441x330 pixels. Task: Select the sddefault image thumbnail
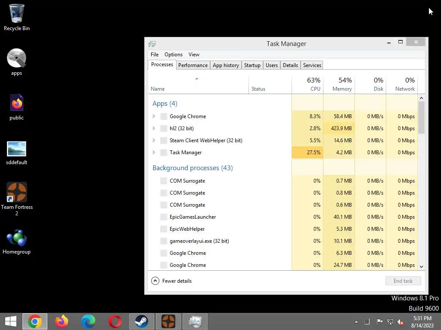tap(17, 153)
